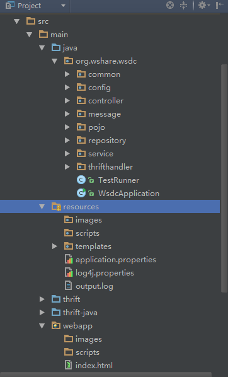
Task: Click the Project view icon
Action: 10,5
